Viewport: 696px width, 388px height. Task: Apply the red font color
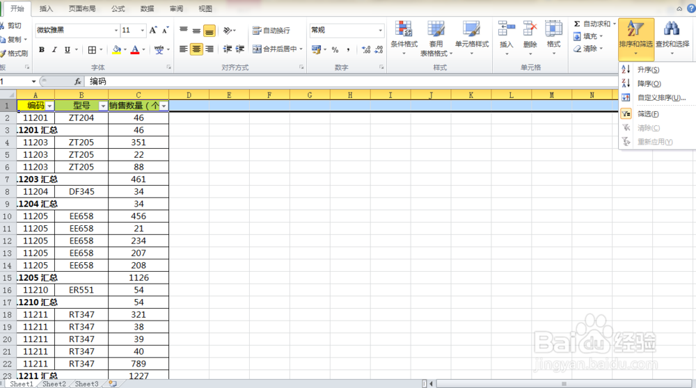[x=136, y=49]
